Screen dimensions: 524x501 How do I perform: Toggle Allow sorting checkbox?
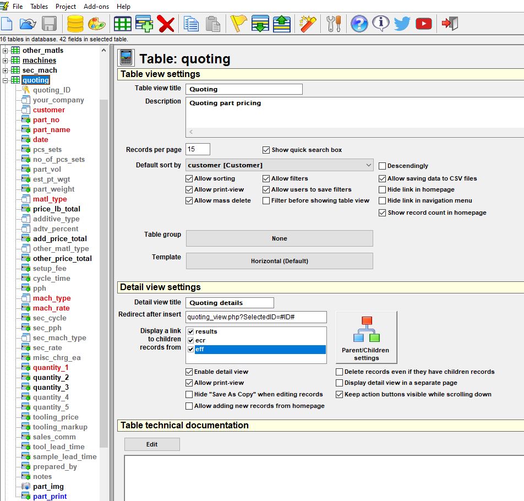[189, 178]
